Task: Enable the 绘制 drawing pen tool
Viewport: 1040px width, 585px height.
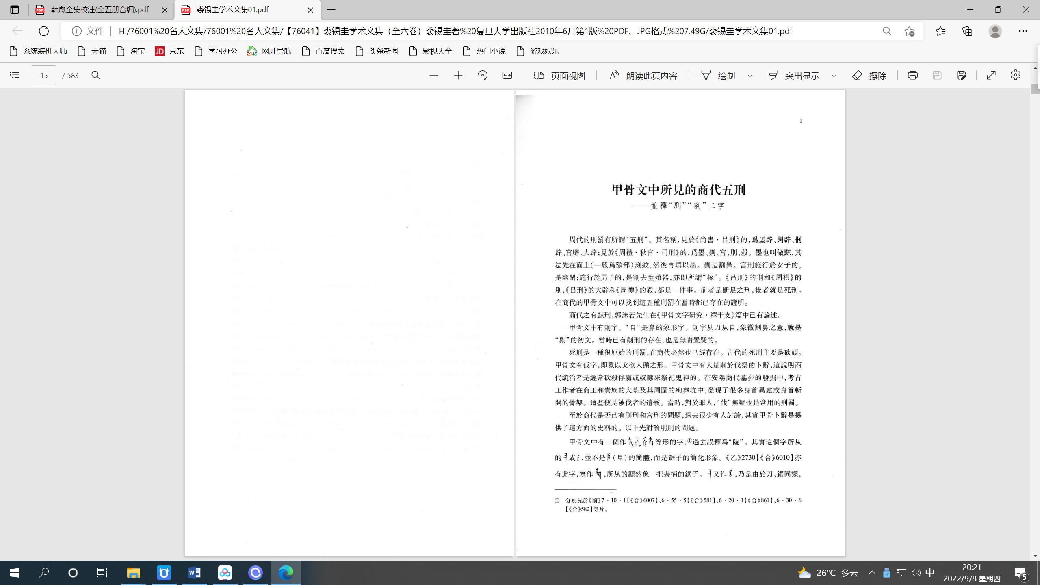Action: point(719,75)
